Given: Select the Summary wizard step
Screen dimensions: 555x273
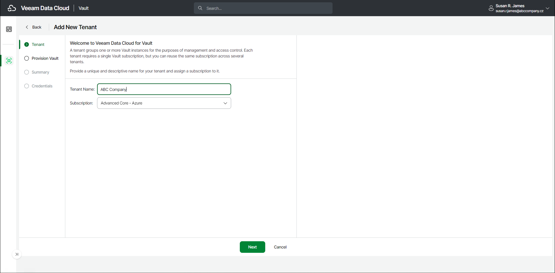Looking at the screenshot, I should (x=37, y=72).
